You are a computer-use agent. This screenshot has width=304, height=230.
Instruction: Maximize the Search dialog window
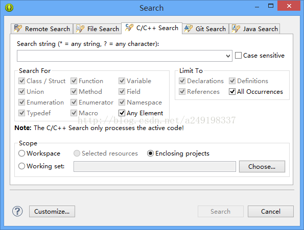[x=271, y=6]
